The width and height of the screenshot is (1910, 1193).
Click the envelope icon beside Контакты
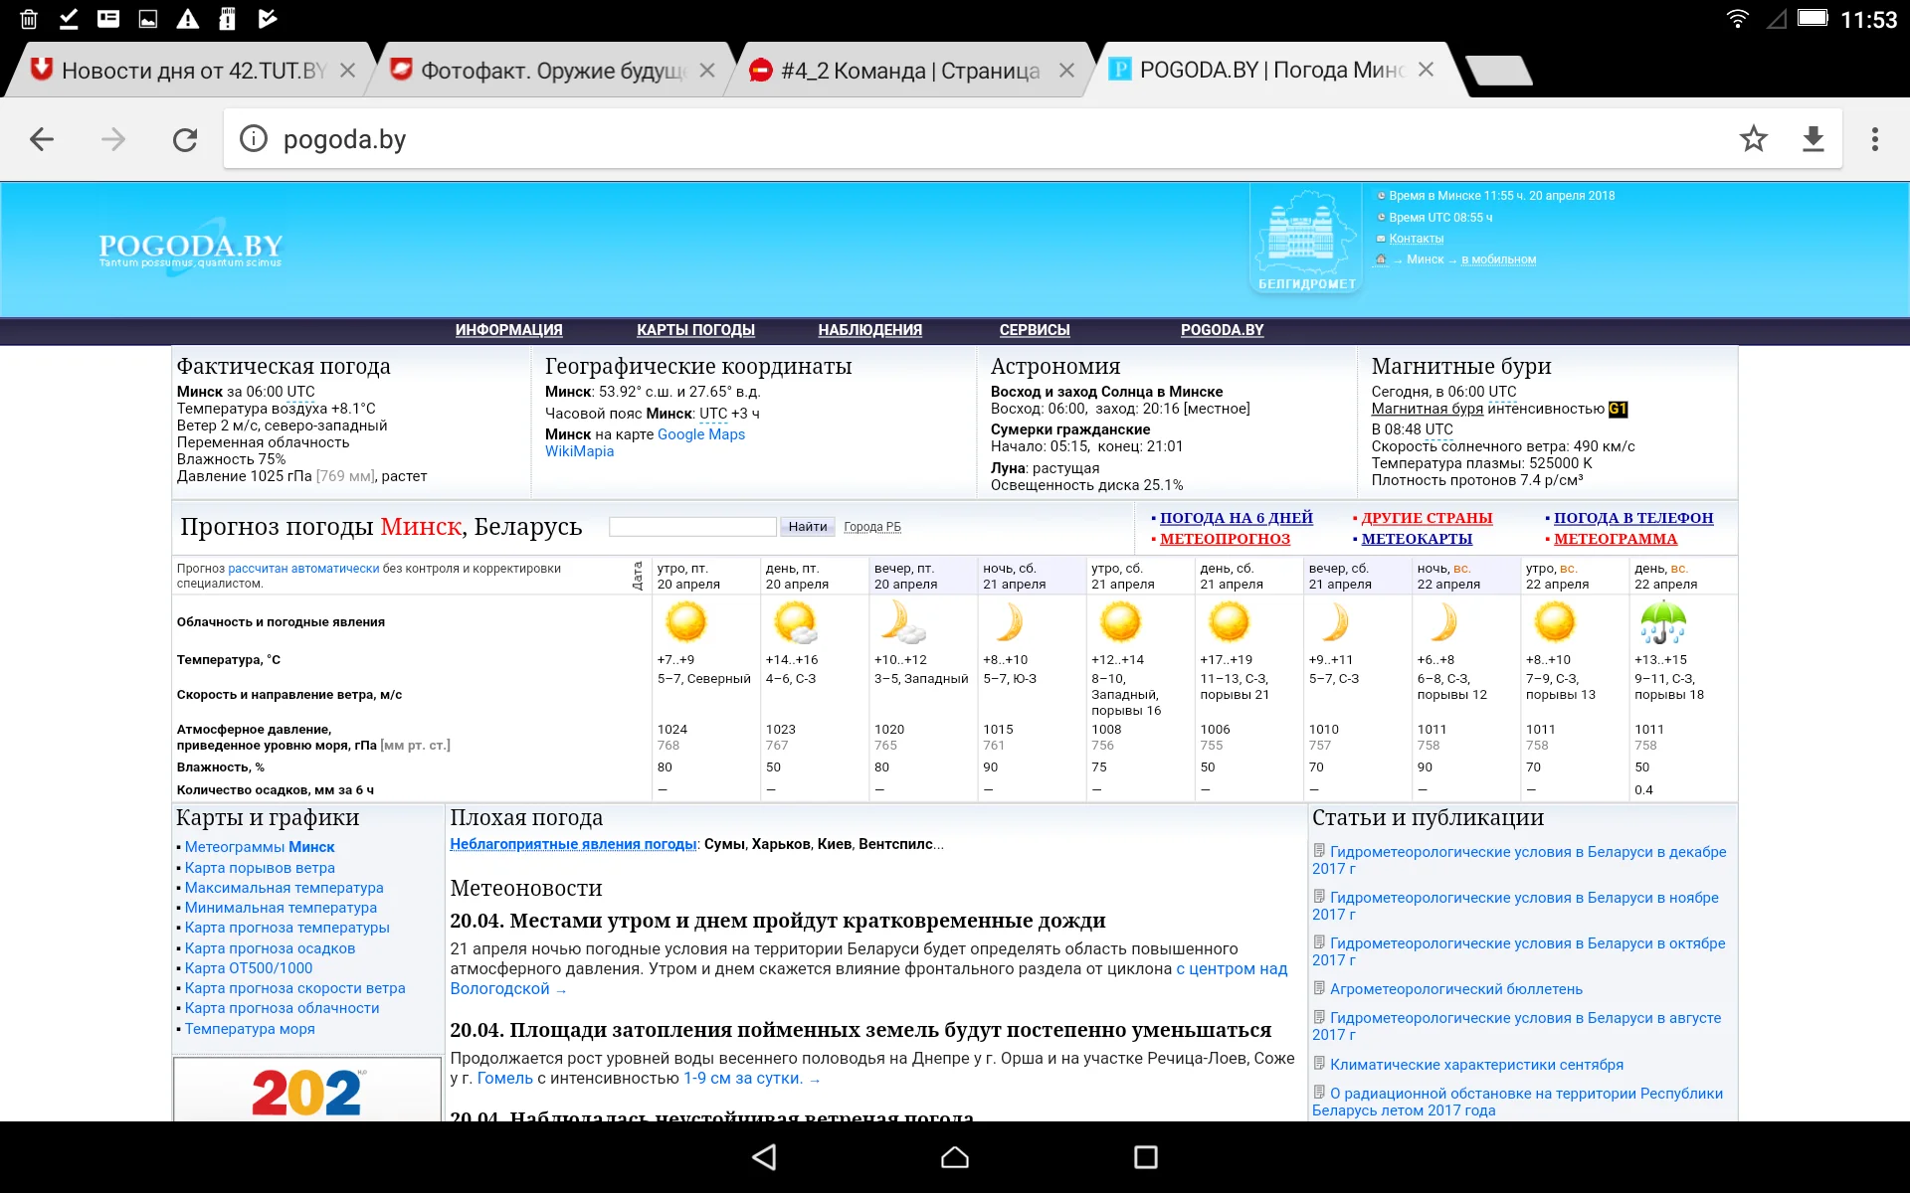pos(1381,239)
